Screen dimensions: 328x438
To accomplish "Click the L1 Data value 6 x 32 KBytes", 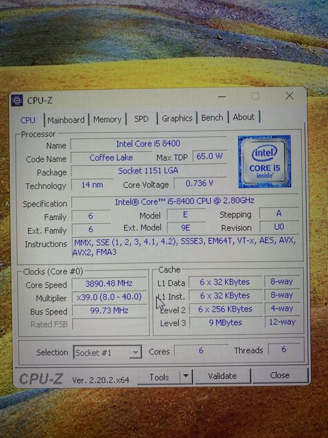I will coord(225,282).
